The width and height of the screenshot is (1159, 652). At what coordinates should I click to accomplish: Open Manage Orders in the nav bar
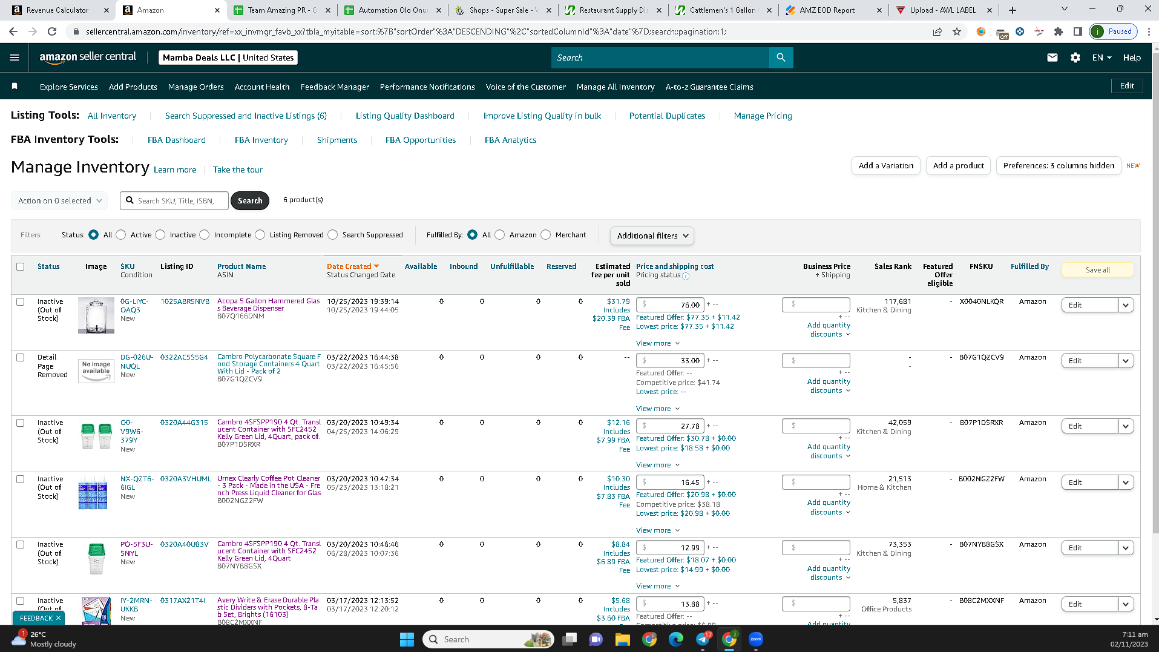click(195, 87)
